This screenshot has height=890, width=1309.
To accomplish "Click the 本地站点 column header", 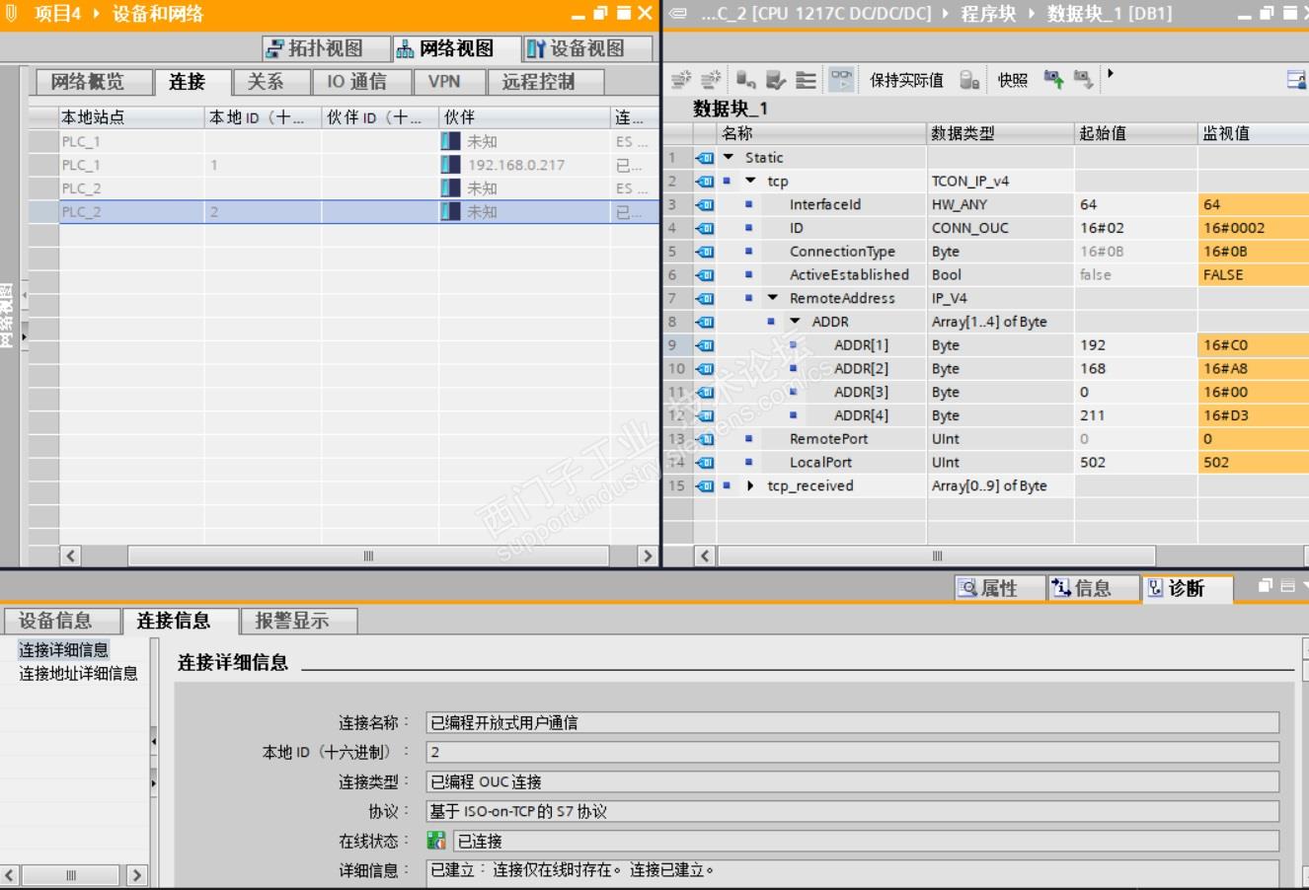I will tap(131, 117).
